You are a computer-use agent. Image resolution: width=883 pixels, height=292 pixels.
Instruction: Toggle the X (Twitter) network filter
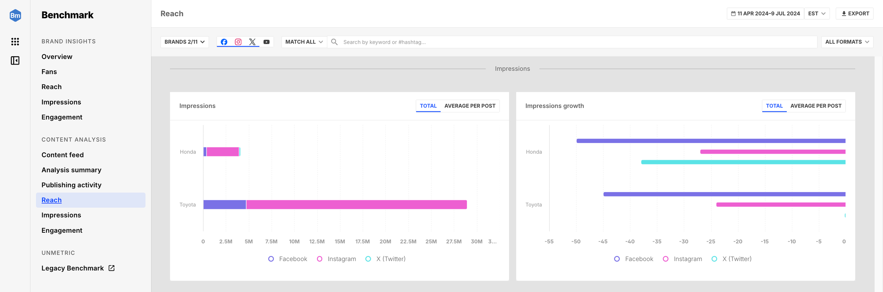point(252,42)
